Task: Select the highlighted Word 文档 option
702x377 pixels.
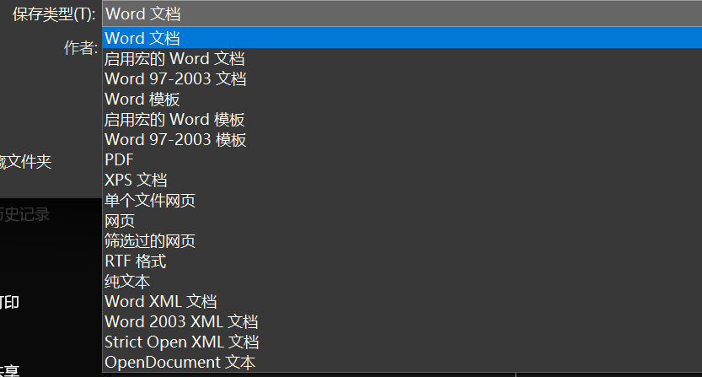Action: pos(402,38)
